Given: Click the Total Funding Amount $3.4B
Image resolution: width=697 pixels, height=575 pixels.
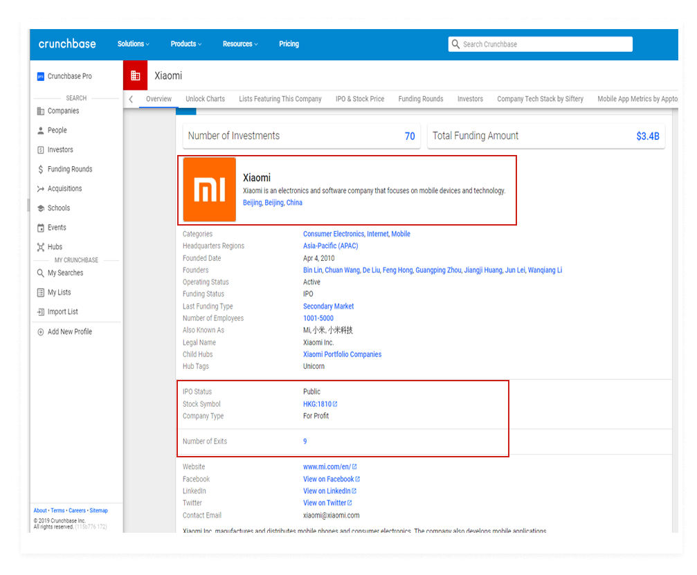Looking at the screenshot, I should (x=648, y=136).
